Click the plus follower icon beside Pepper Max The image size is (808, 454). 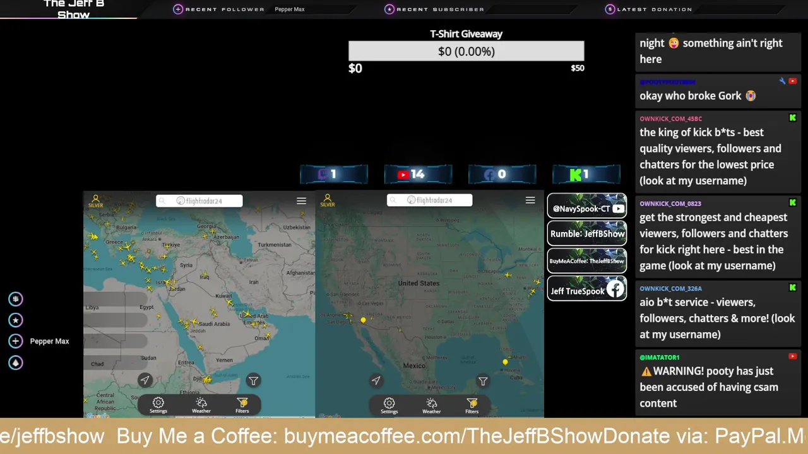(x=16, y=341)
